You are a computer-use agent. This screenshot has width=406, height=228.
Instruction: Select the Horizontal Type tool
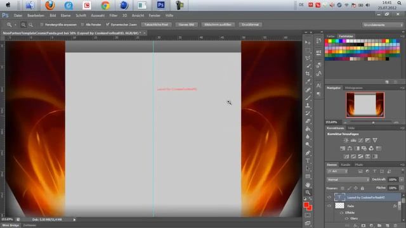click(308, 161)
